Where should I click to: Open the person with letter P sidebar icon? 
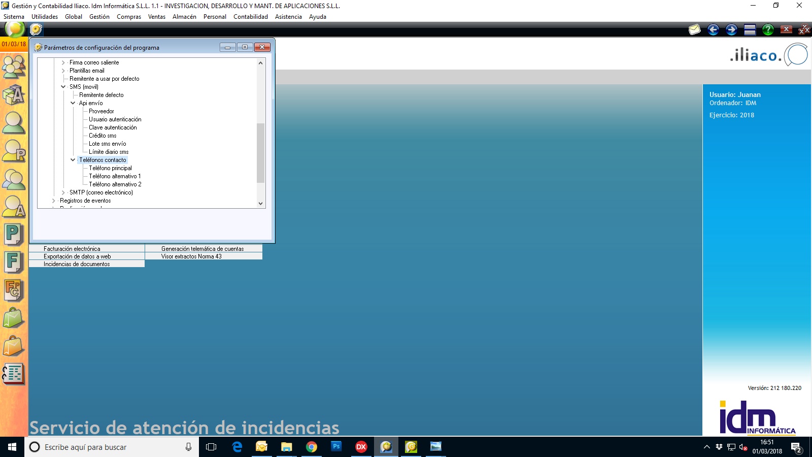(14, 150)
